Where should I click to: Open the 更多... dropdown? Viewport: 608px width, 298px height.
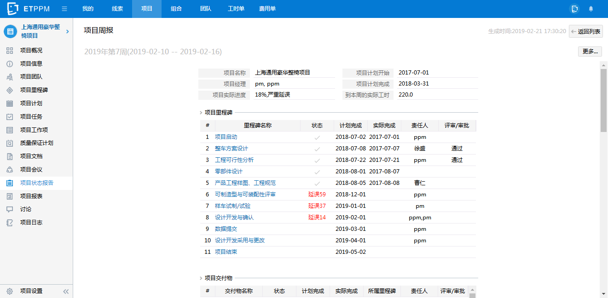coord(590,52)
